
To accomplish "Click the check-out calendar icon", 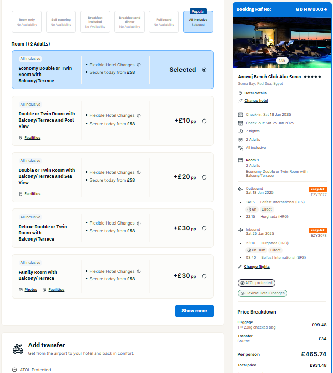I will click(240, 123).
